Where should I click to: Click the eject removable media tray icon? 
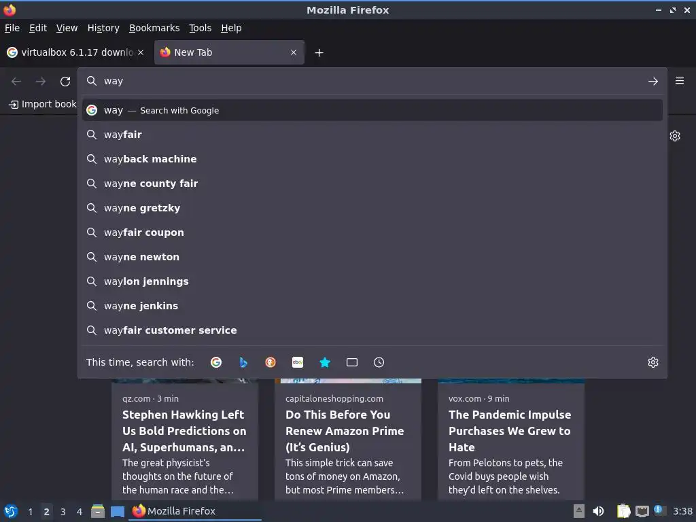coord(579,511)
